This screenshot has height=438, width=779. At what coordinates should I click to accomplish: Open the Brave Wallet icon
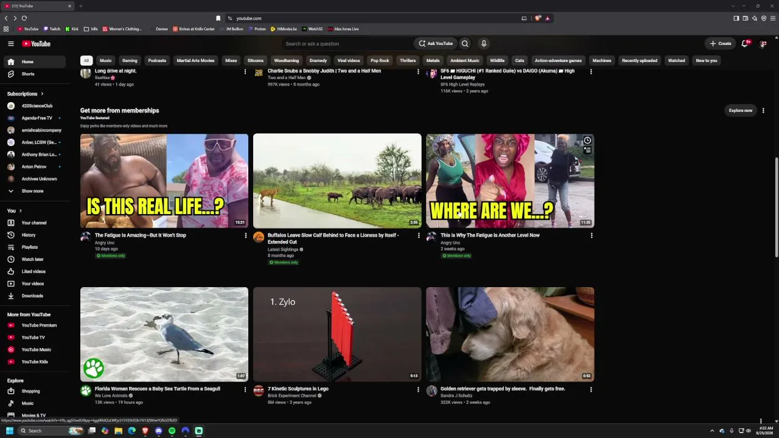[745, 18]
